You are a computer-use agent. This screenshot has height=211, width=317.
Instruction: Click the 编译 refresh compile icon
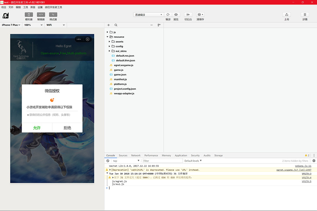point(168,15)
